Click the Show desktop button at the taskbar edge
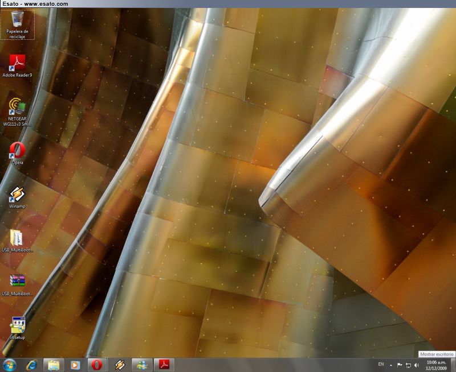Image resolution: width=456 pixels, height=372 pixels. click(453, 365)
